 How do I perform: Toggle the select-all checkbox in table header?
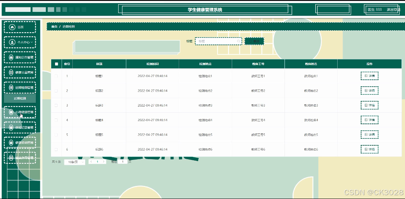[x=57, y=64]
